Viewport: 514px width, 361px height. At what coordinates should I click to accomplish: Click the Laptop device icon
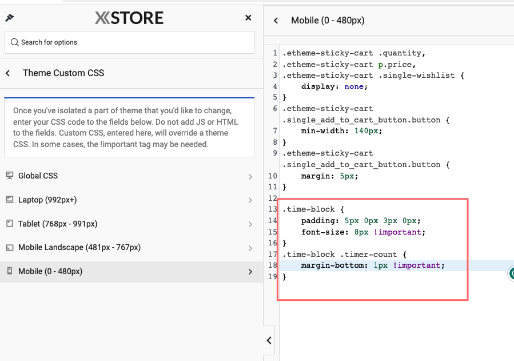(x=10, y=199)
